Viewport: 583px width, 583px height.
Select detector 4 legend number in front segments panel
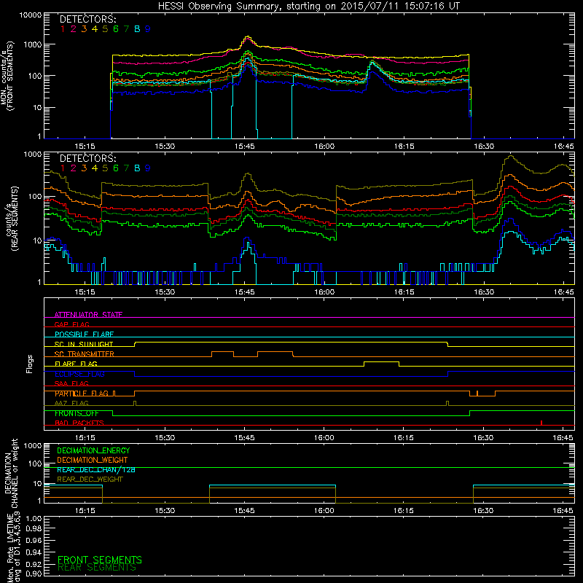(95, 28)
